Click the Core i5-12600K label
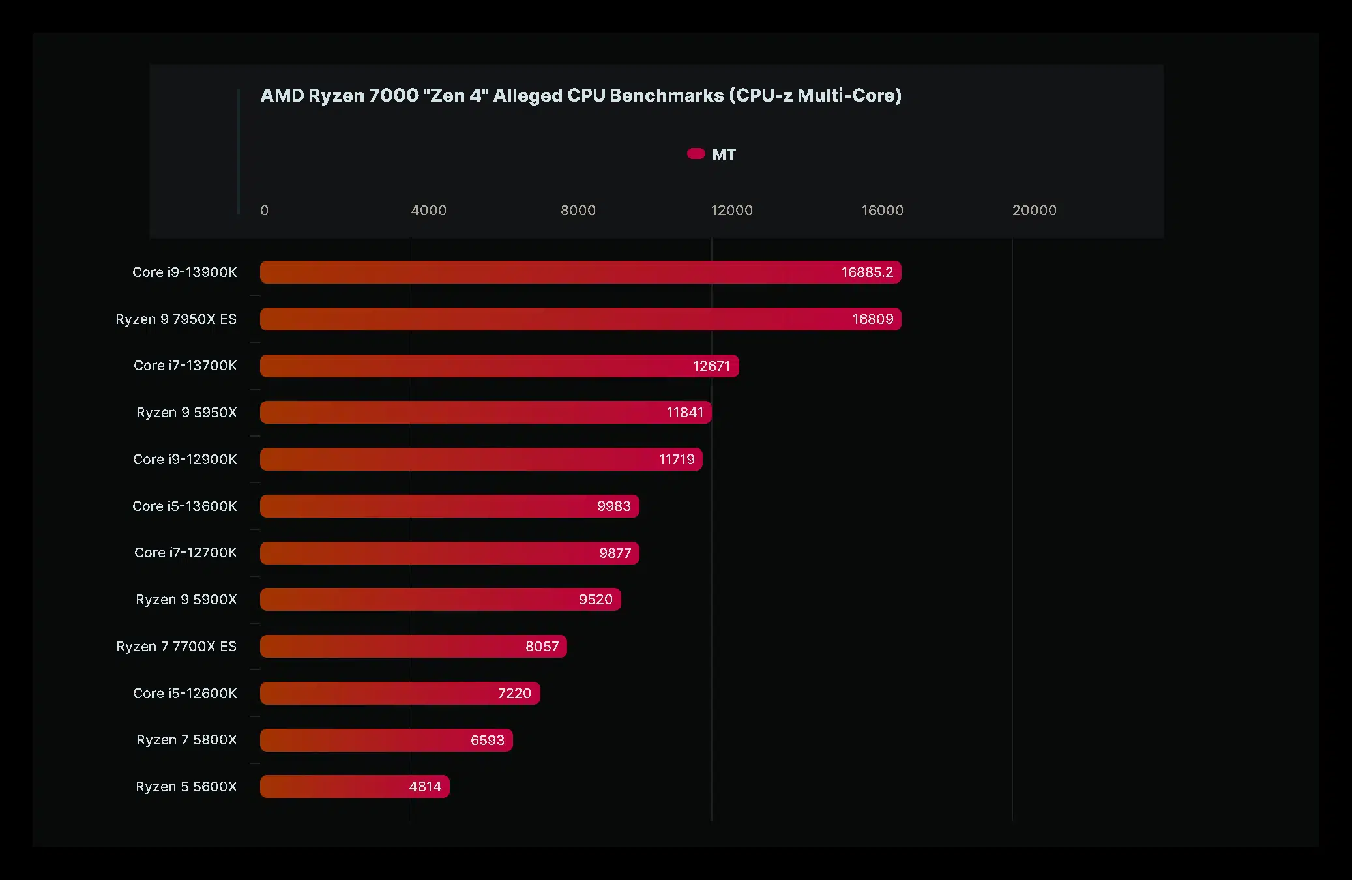 pos(185,694)
